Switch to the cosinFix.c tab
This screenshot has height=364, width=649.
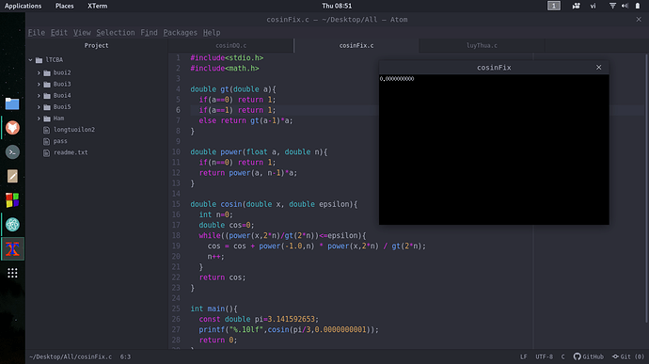(x=356, y=45)
